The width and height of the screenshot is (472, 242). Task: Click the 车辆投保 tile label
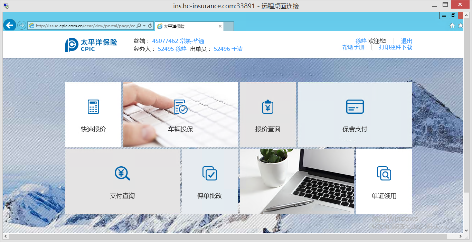[180, 129]
